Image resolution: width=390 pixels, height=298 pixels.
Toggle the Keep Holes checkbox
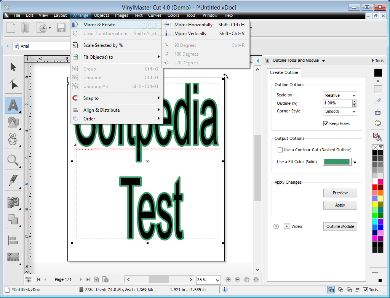326,123
